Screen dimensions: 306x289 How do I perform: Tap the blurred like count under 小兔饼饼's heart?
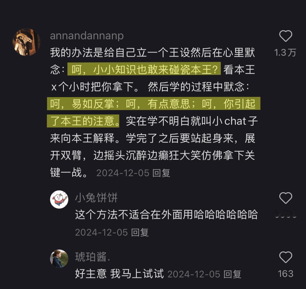[286, 214]
